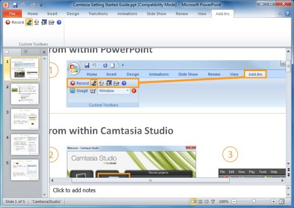The height and width of the screenshot is (208, 294).
Task: Select the Add-Ins ribbon tab
Action: (x=223, y=14)
